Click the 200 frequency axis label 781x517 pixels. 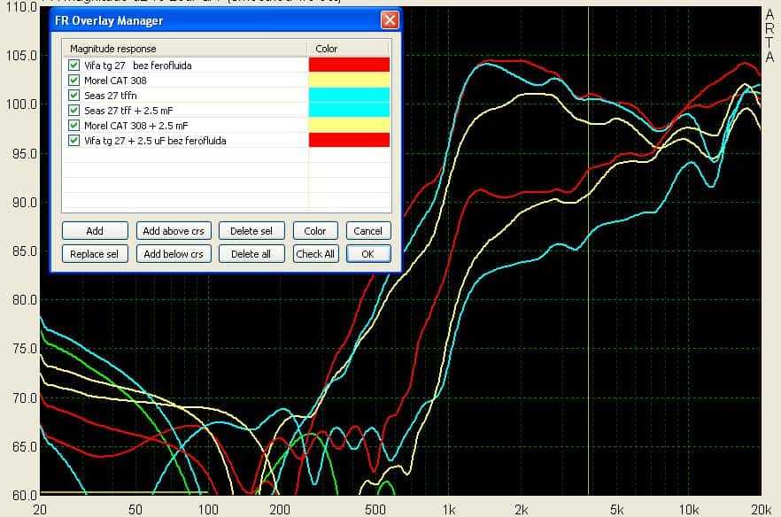[280, 510]
